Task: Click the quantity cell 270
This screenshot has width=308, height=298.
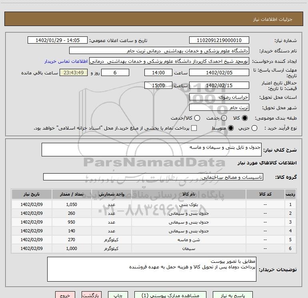Action: tap(72, 240)
